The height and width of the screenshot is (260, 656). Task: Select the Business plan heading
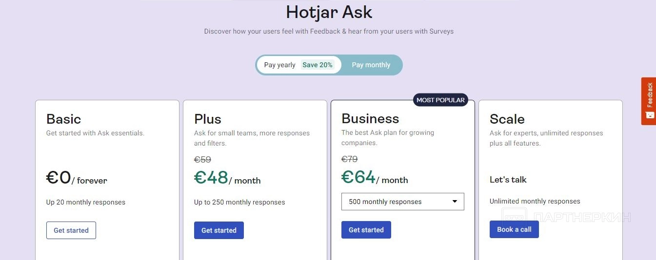click(370, 118)
